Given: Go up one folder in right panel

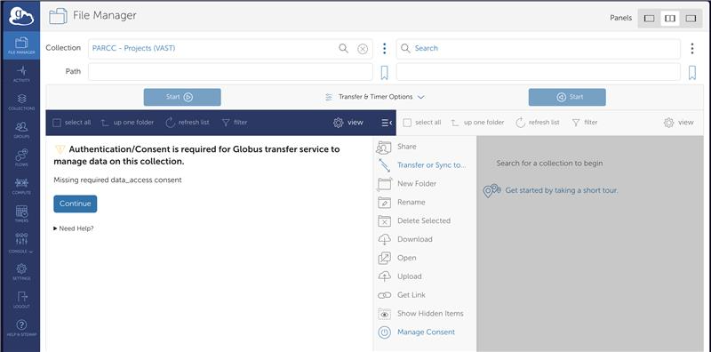Looking at the screenshot, I should (x=477, y=123).
